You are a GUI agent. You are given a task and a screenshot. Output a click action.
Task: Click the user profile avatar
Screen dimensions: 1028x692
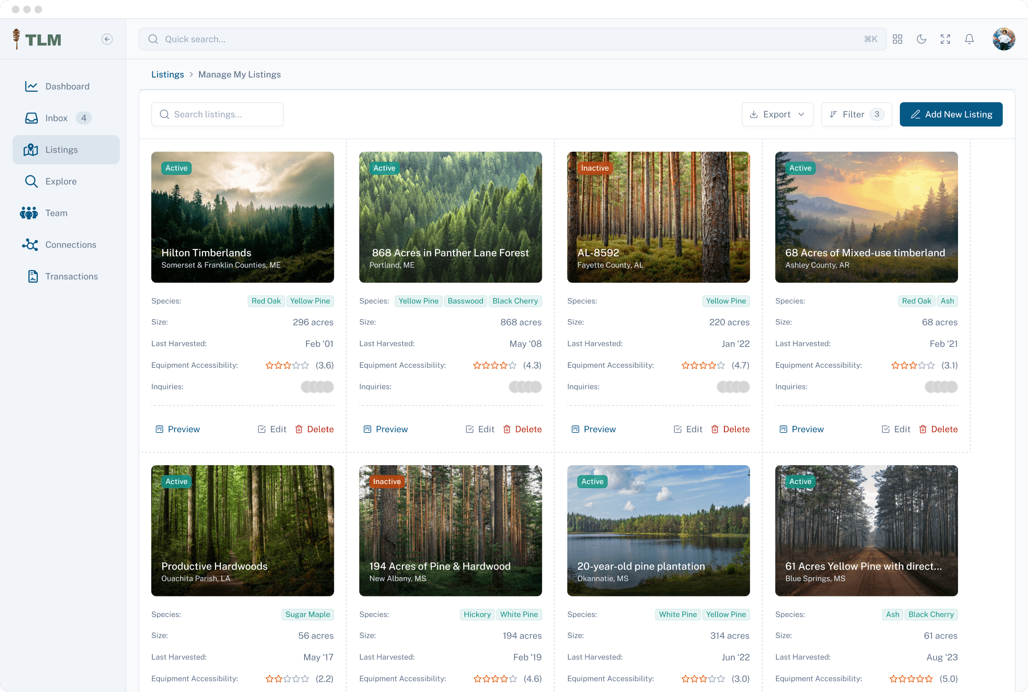(x=1003, y=39)
